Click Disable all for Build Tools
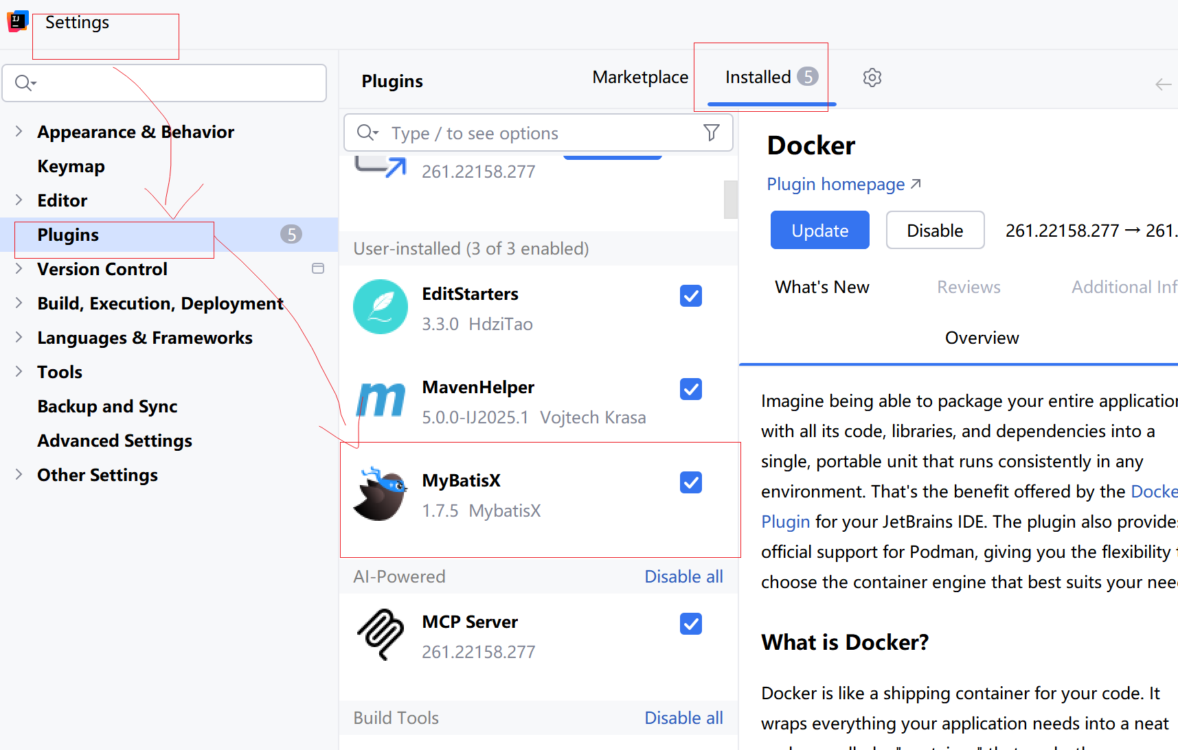The image size is (1178, 750). coord(683,718)
